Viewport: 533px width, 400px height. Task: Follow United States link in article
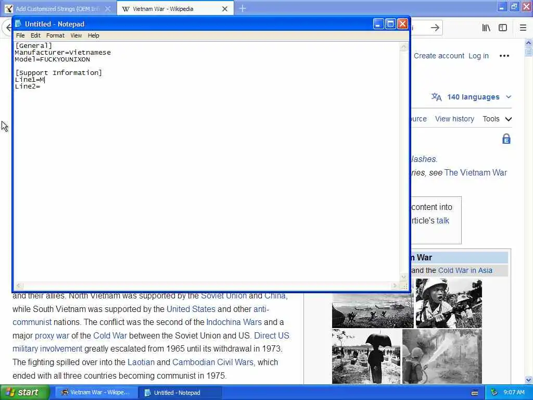pyautogui.click(x=191, y=309)
